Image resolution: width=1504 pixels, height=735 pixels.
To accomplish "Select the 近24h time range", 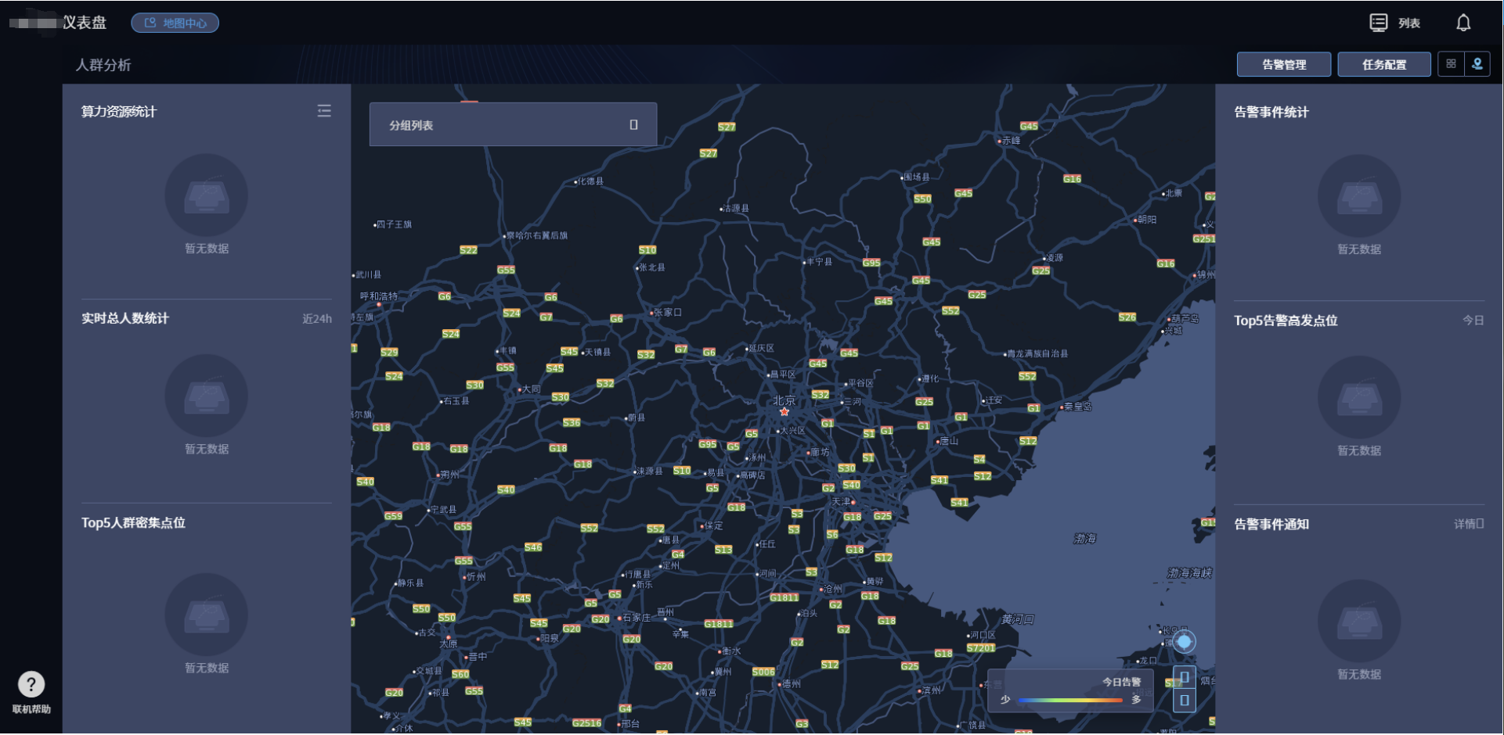I will 317,319.
